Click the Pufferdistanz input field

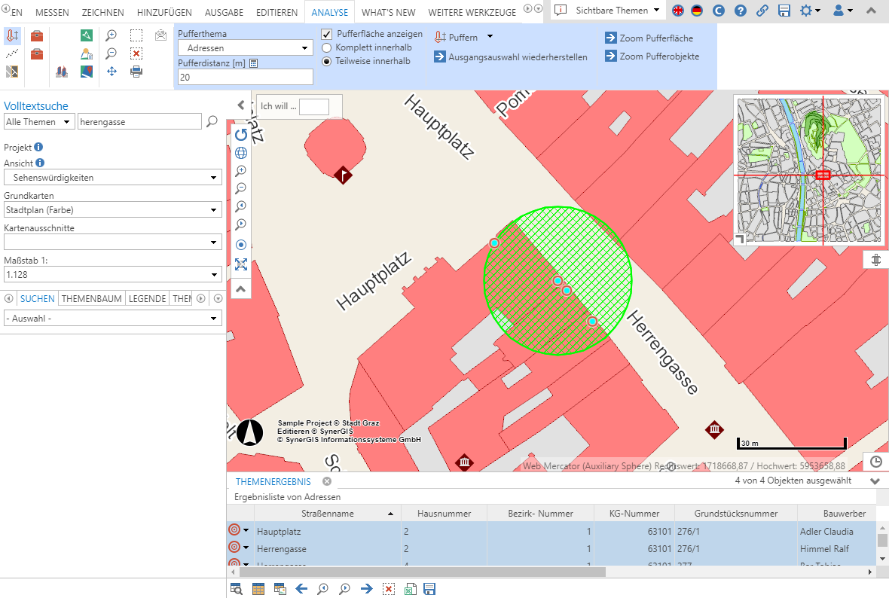click(x=245, y=77)
